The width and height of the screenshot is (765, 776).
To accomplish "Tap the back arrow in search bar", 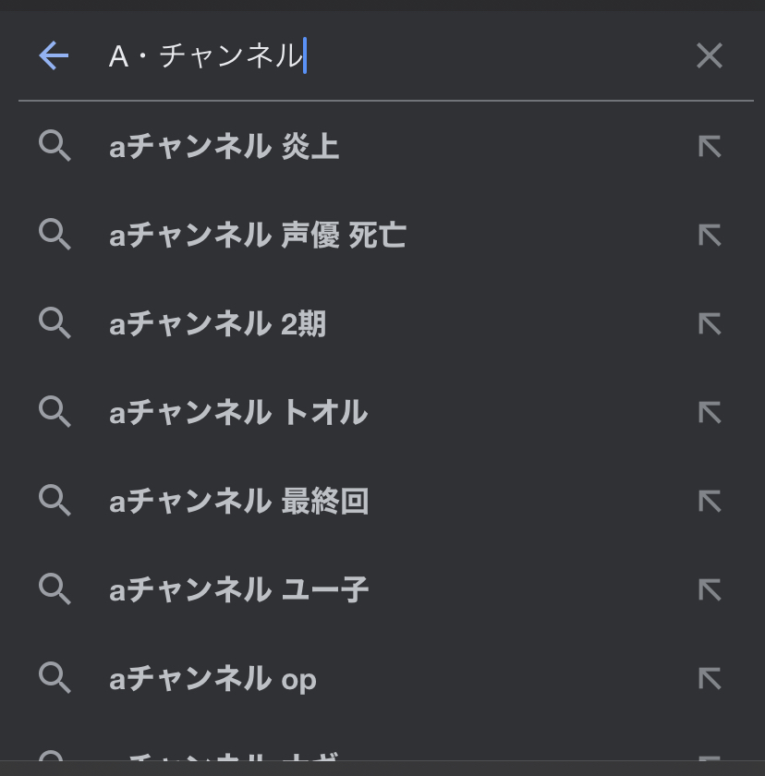I will click(54, 56).
